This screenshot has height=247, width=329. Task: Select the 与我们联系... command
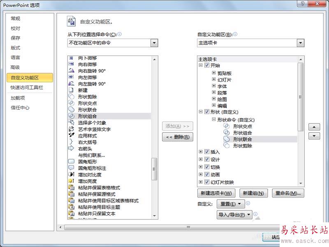coord(91,155)
